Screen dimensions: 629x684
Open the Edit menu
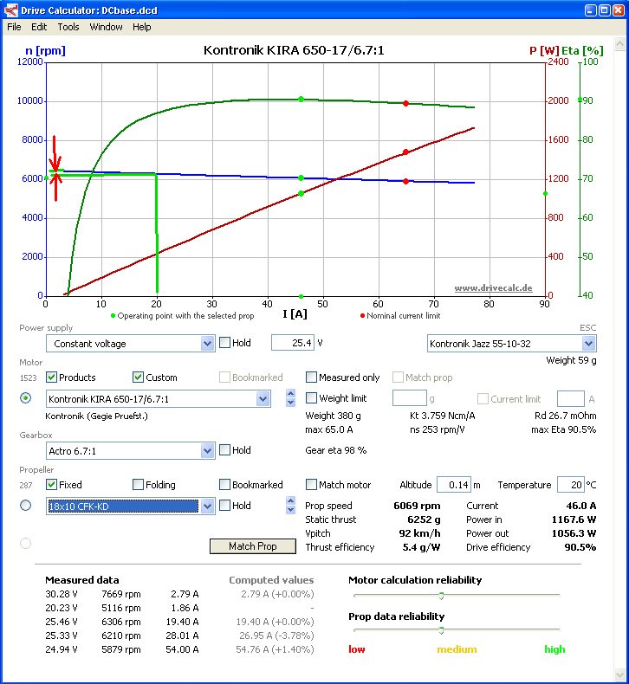pyautogui.click(x=39, y=27)
